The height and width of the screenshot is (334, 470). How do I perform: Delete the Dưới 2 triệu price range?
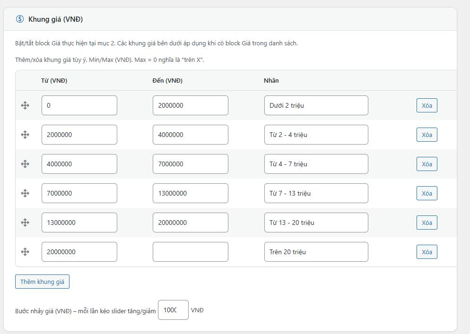click(x=426, y=105)
